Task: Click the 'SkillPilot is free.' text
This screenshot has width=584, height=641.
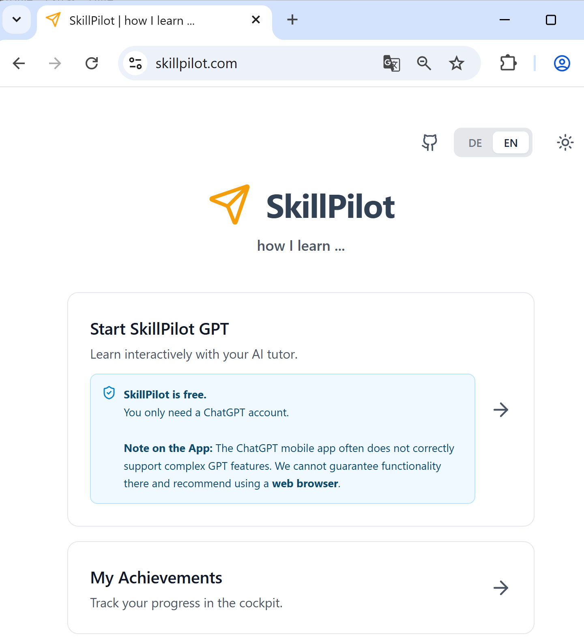Action: 165,394
